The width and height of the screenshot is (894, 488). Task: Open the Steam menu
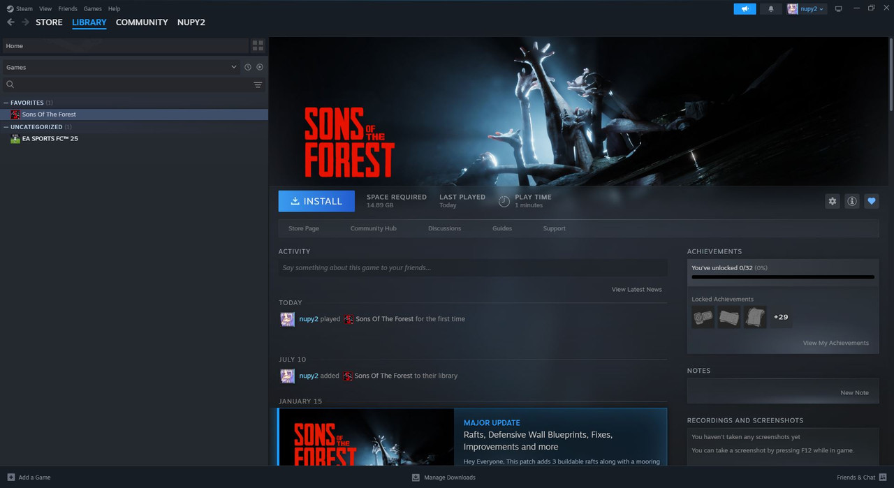click(24, 8)
